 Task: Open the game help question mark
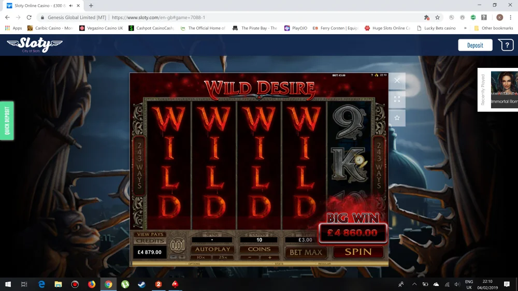[371, 75]
